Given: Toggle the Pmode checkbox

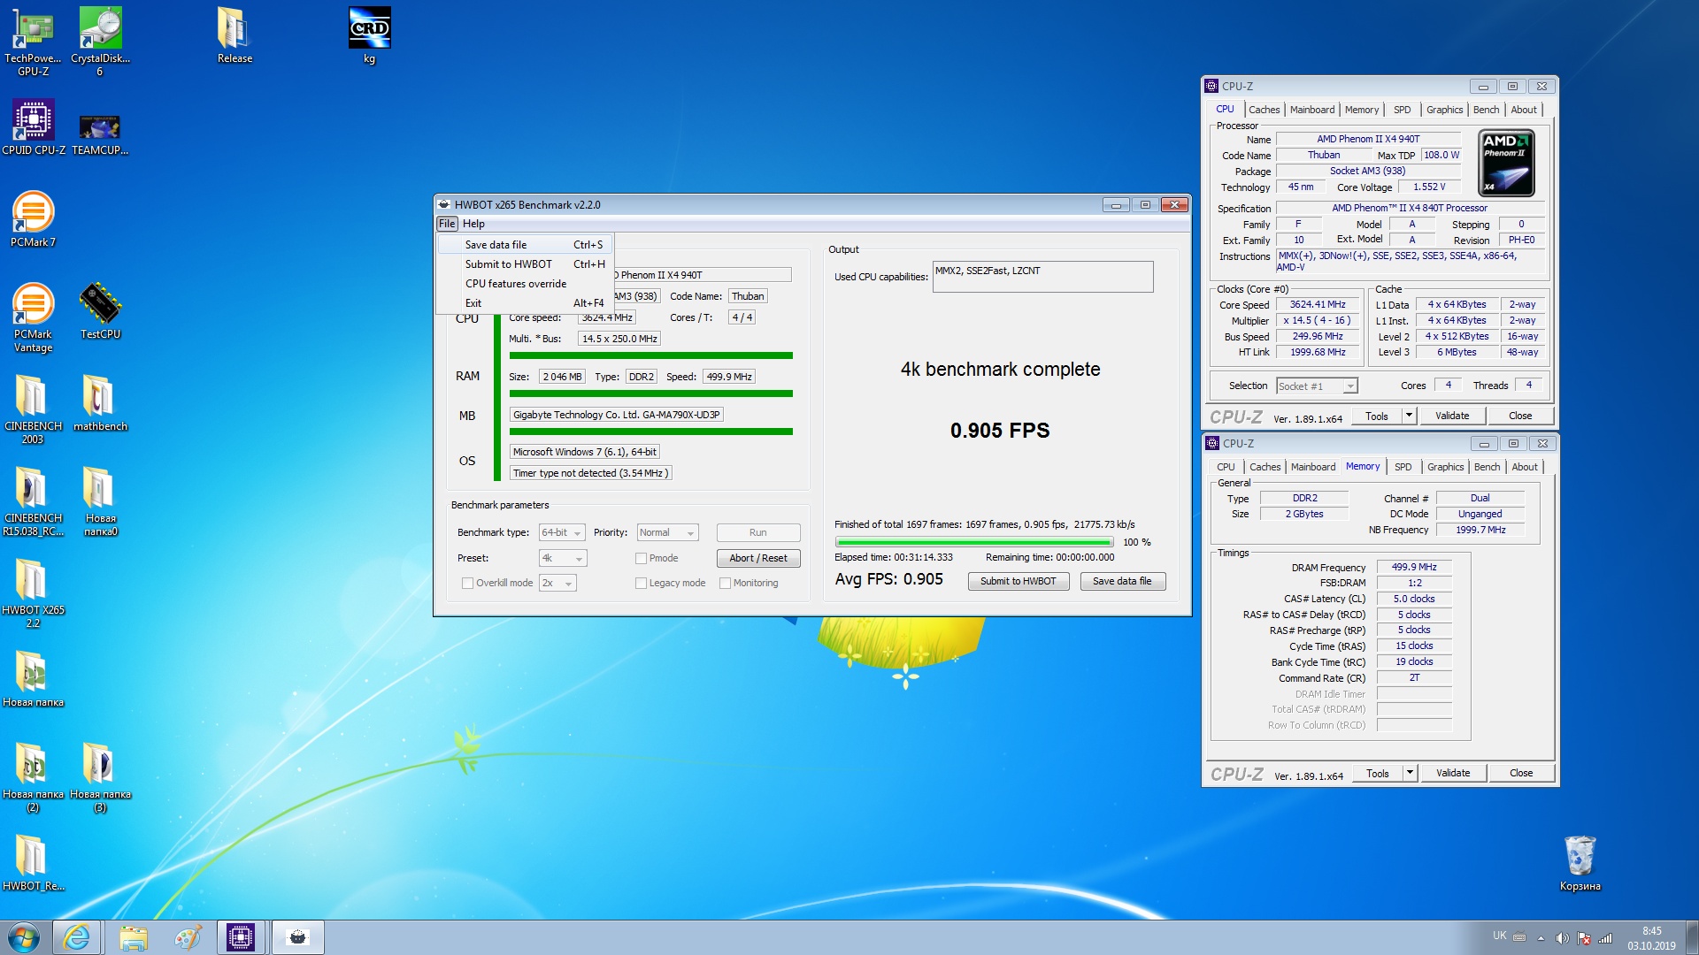Looking at the screenshot, I should (x=641, y=558).
